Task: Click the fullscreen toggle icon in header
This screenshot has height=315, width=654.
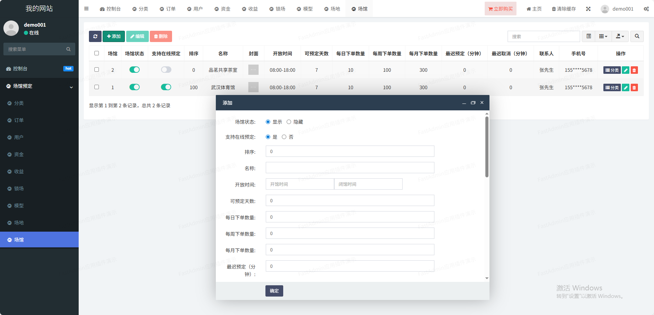Action: coord(588,9)
